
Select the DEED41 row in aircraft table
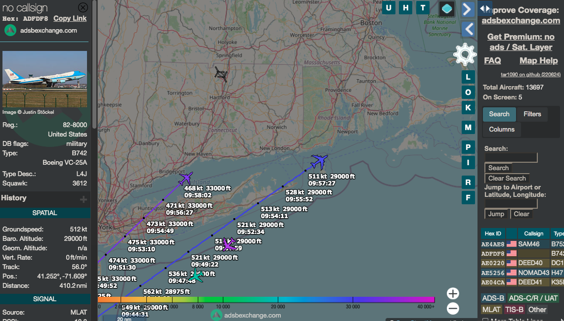[522, 282]
